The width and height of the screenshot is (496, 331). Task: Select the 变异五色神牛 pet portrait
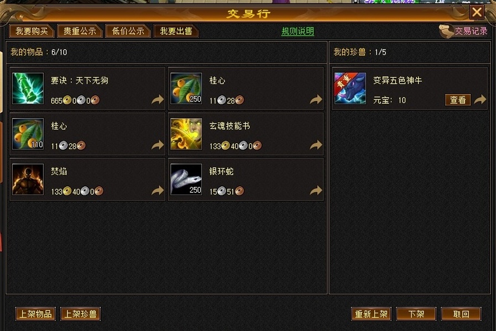point(350,88)
